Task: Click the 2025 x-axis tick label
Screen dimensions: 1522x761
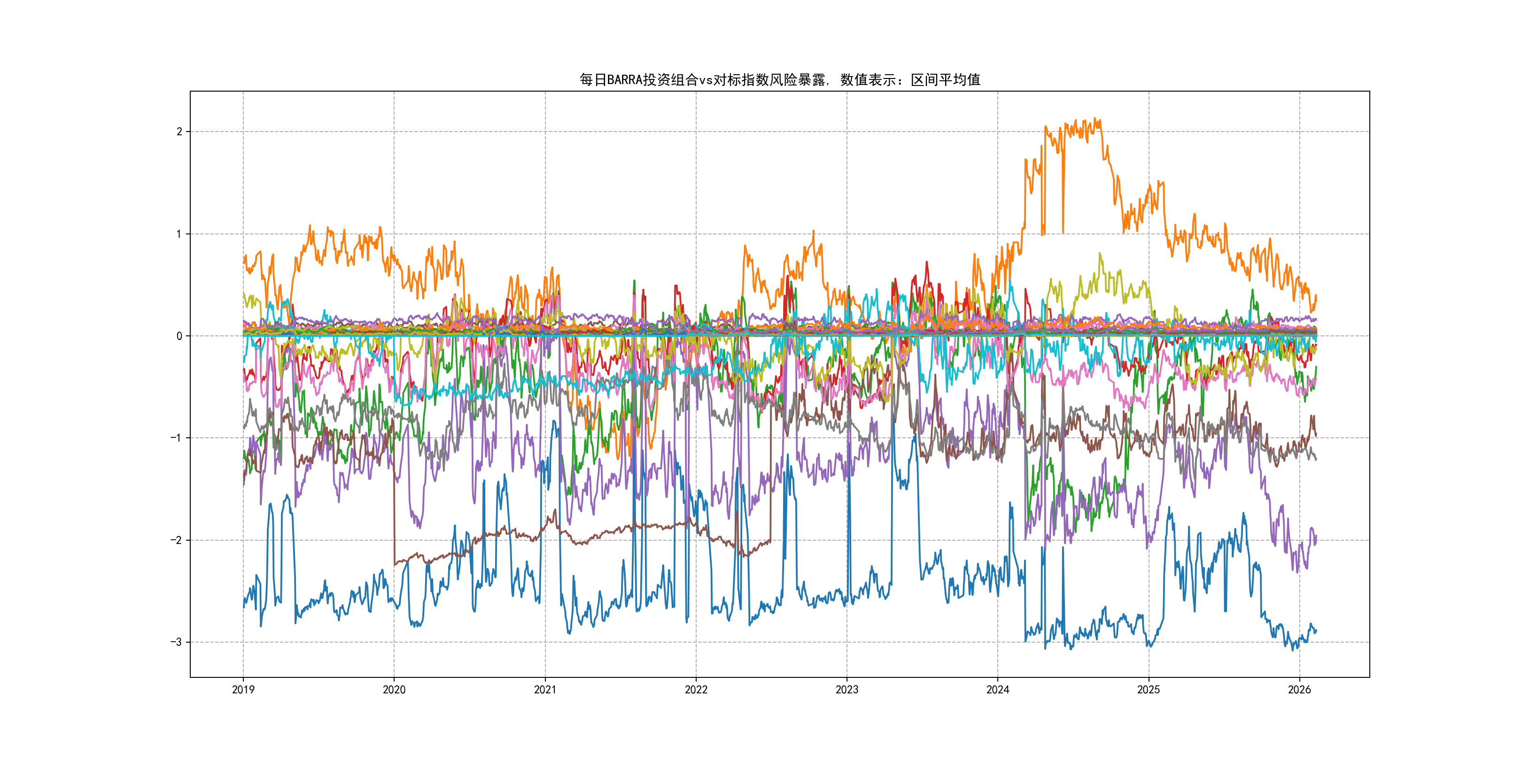Action: pos(1149,690)
